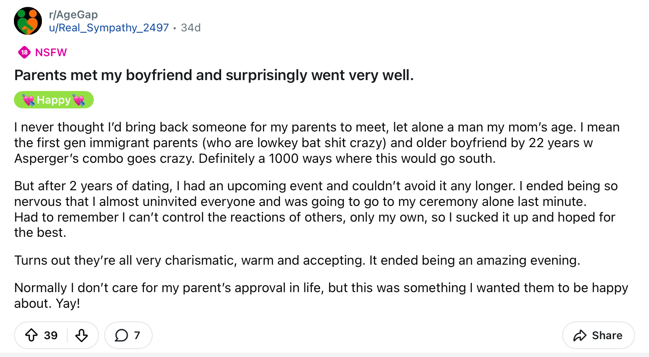649x357 pixels.
Task: Click the right heart emoji in Happy flair
Action: pos(79,100)
